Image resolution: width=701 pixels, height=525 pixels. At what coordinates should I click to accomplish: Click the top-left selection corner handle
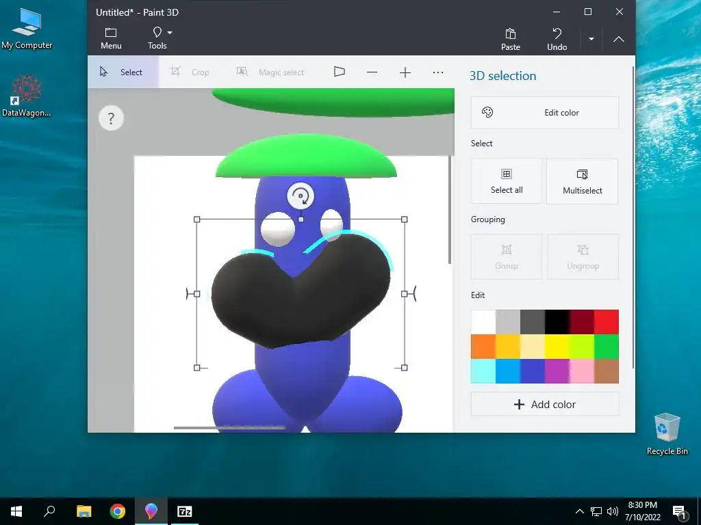pyautogui.click(x=196, y=219)
